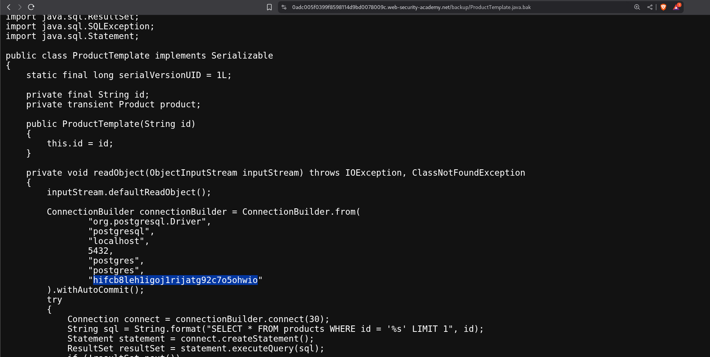Click the share icon in address bar
This screenshot has height=357, width=710.
point(650,7)
